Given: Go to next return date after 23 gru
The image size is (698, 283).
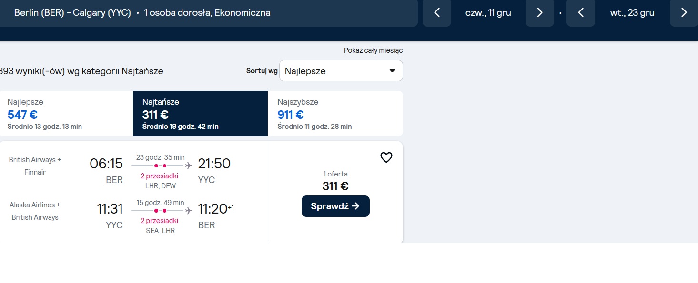Looking at the screenshot, I should (684, 13).
